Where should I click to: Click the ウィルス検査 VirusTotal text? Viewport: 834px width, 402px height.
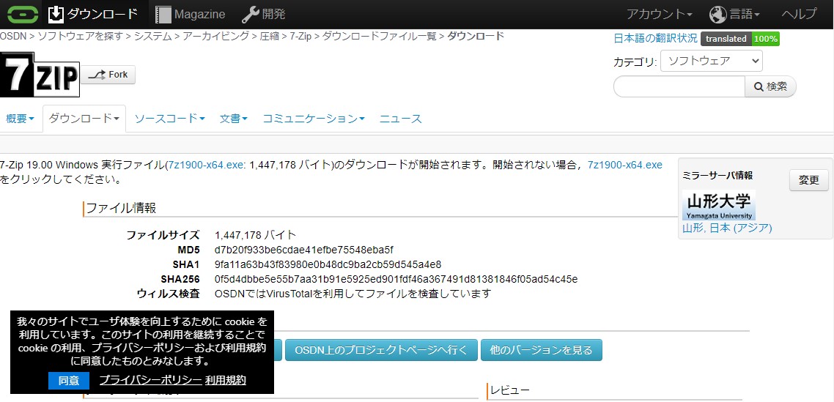click(353, 294)
